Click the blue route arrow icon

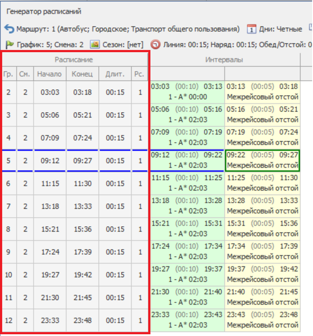9,29
